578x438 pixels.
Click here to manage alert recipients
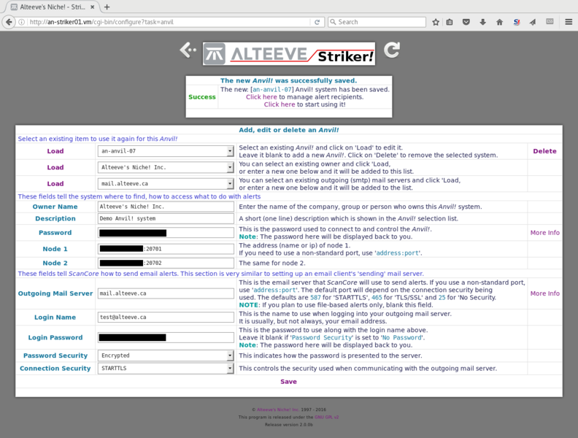[261, 97]
